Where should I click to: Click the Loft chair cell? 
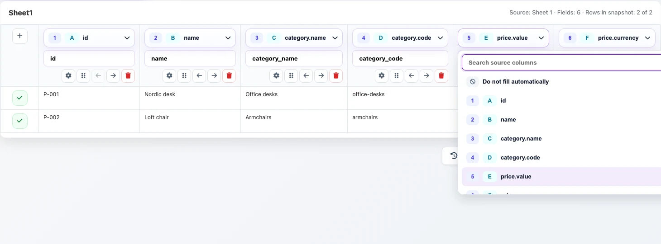click(x=190, y=121)
